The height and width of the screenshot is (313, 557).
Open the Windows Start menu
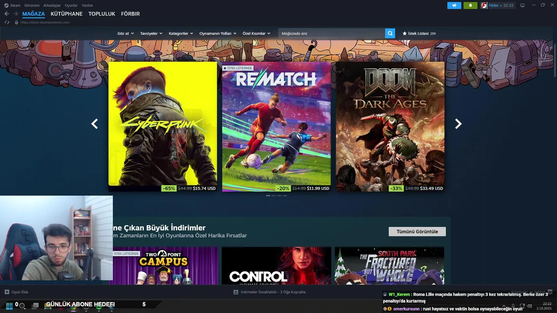point(9,306)
